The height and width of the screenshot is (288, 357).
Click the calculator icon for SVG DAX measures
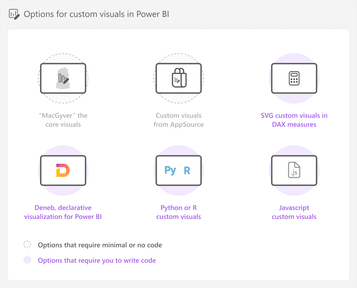point(294,78)
